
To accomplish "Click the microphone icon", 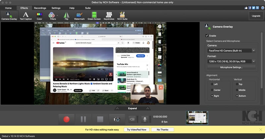I will [x=144, y=119].
